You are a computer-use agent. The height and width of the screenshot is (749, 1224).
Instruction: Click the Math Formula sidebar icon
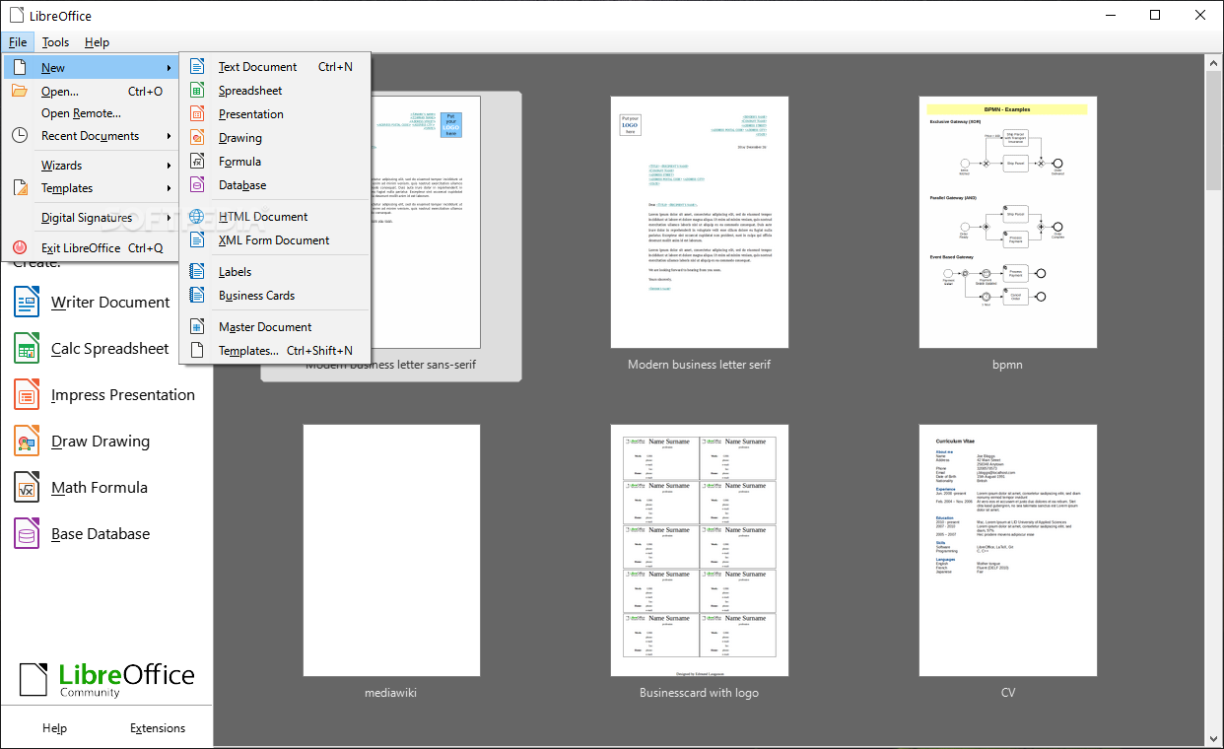coord(27,488)
